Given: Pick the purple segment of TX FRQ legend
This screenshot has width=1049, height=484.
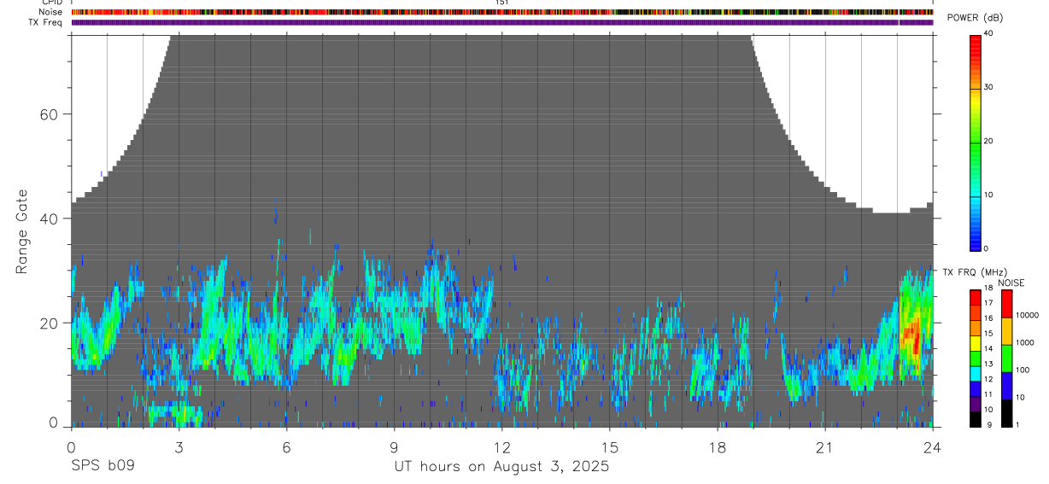Looking at the screenshot, I should coord(976,405).
